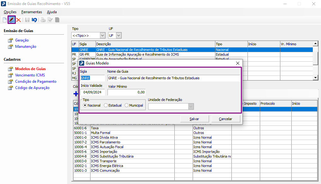
Task: Select the ICMS Dívida Ativa row
Action: point(195,137)
